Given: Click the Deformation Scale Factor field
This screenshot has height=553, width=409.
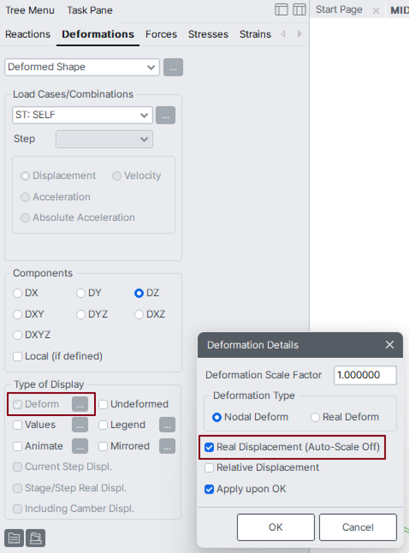Looking at the screenshot, I should (x=365, y=375).
